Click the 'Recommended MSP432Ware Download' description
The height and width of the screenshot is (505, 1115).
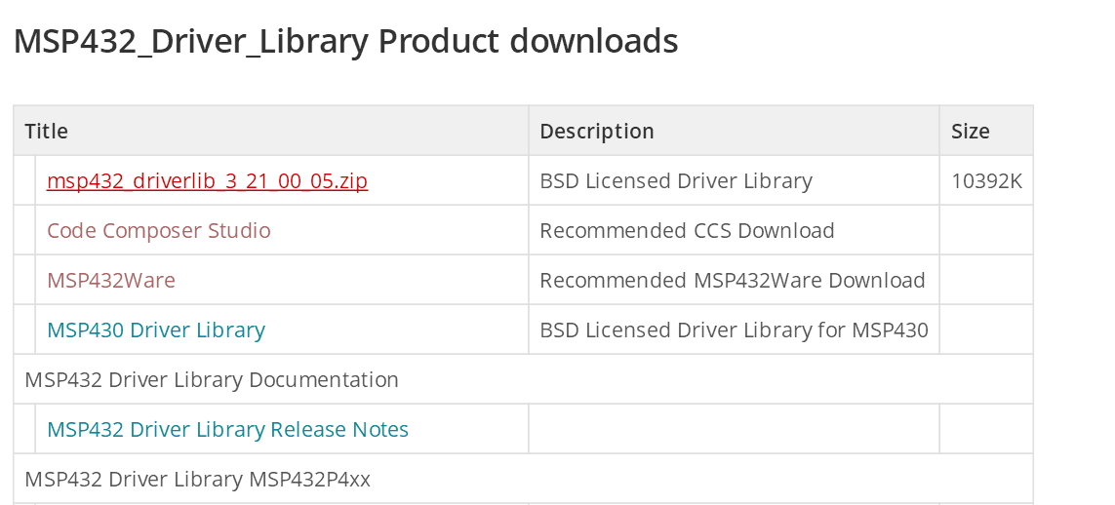pos(732,281)
